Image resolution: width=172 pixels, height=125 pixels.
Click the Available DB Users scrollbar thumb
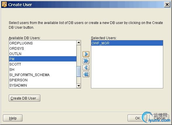tap(79, 71)
